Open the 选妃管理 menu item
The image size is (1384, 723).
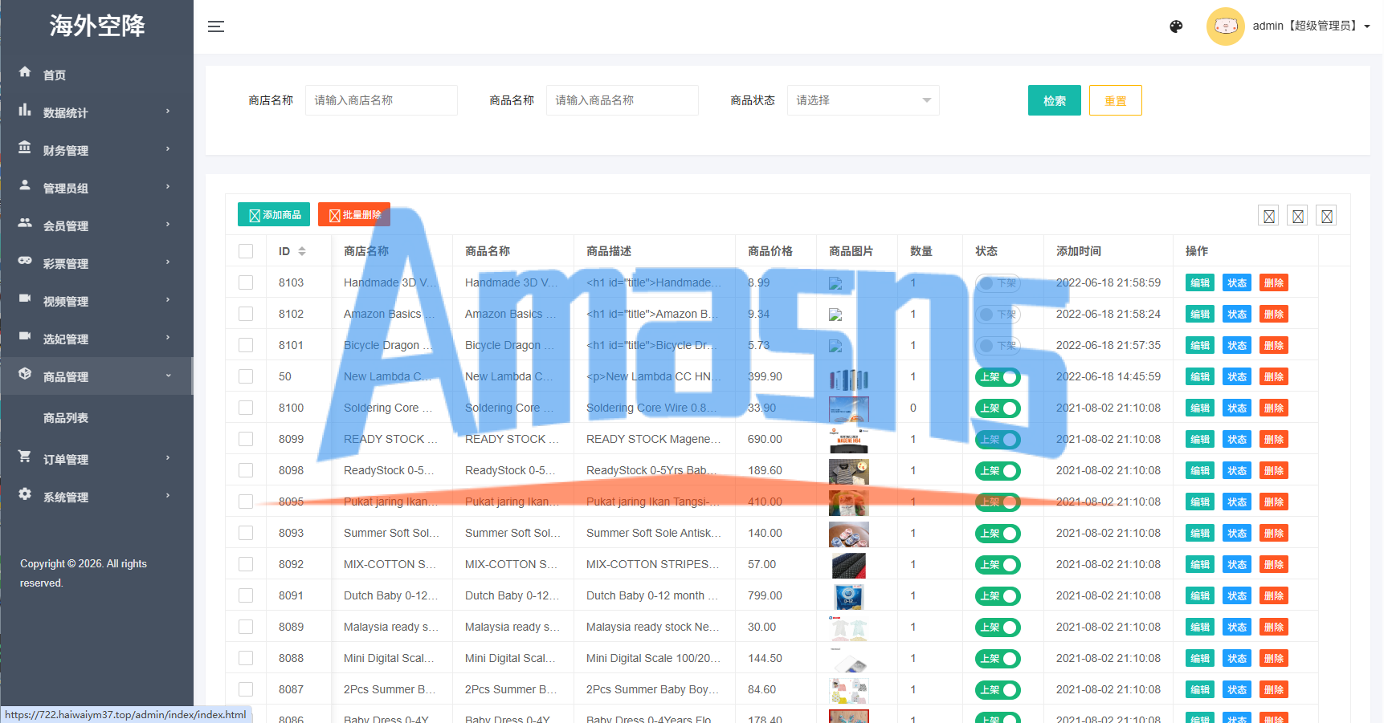(x=96, y=339)
